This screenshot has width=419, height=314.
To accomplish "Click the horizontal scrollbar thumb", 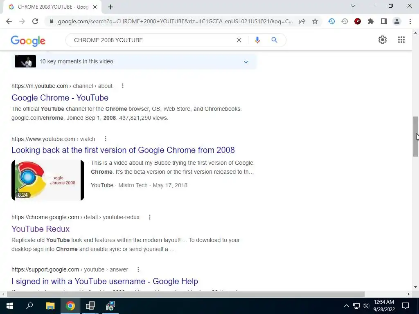I will pyautogui.click(x=186, y=294).
